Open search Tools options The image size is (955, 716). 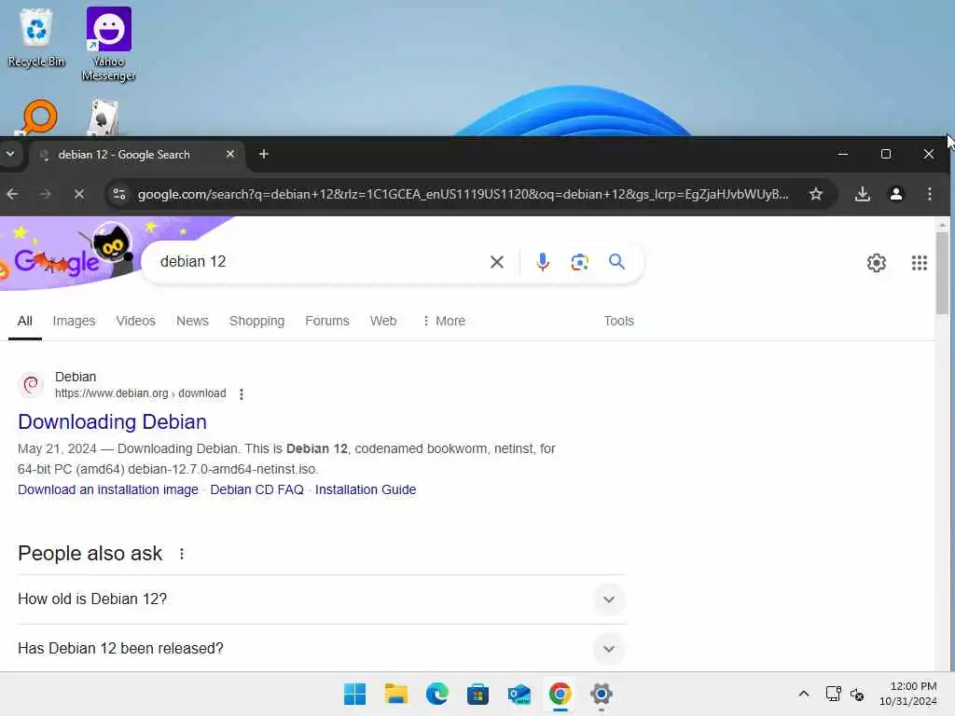[619, 321]
